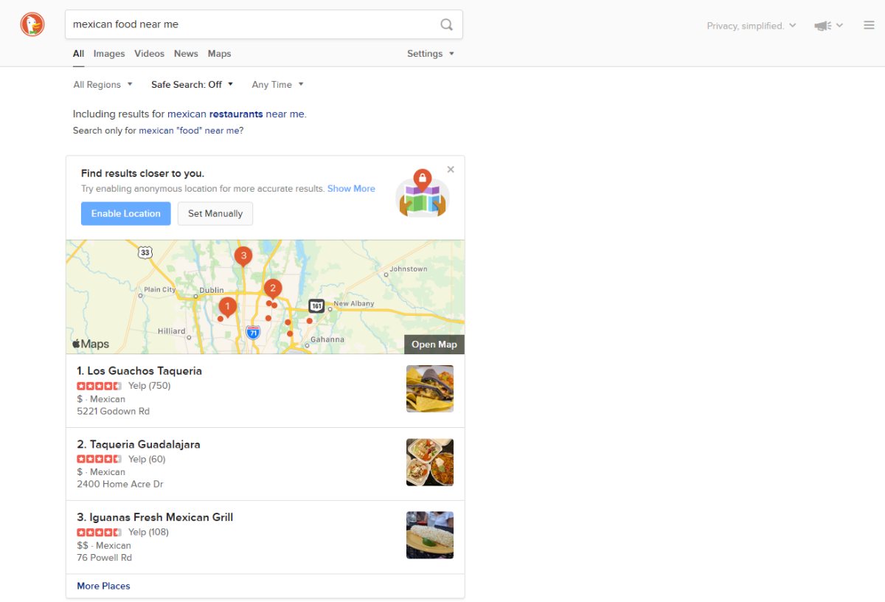Click Taqueria Guadalajara star rating

(x=100, y=459)
